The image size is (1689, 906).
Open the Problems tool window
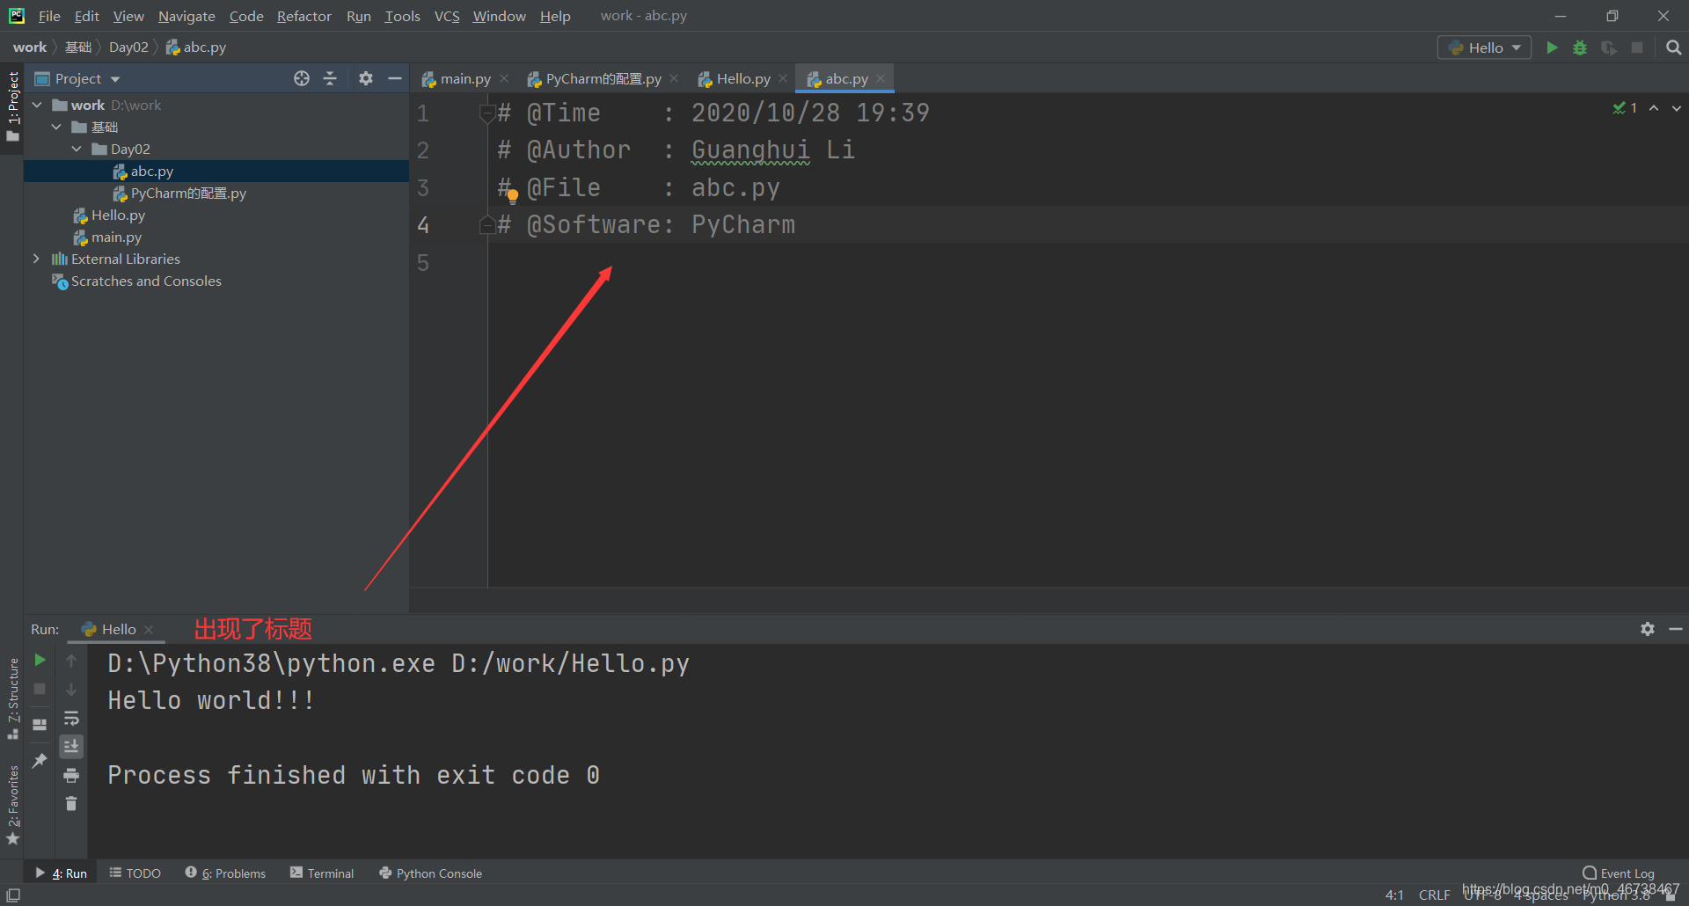[225, 873]
